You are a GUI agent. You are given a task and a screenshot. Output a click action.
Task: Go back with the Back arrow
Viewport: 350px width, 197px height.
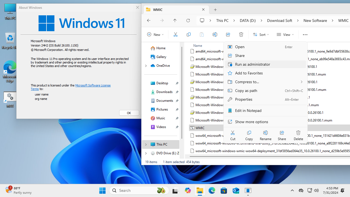(x=148, y=21)
